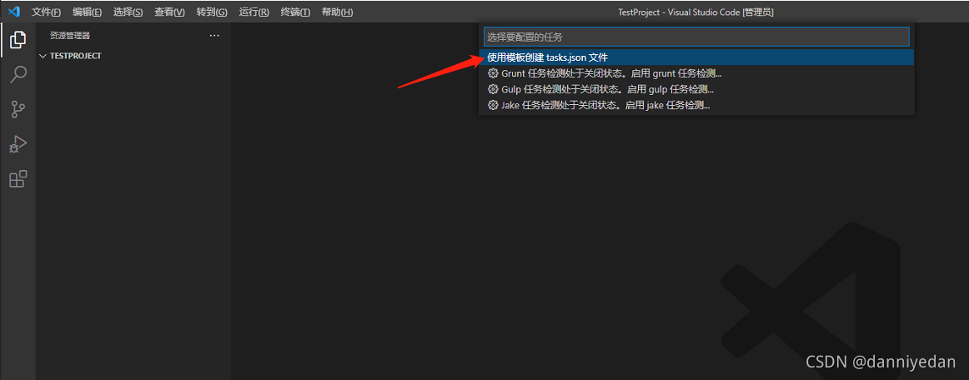Image resolution: width=969 pixels, height=380 pixels.
Task: Open Source Control view in activity bar
Action: [x=18, y=110]
